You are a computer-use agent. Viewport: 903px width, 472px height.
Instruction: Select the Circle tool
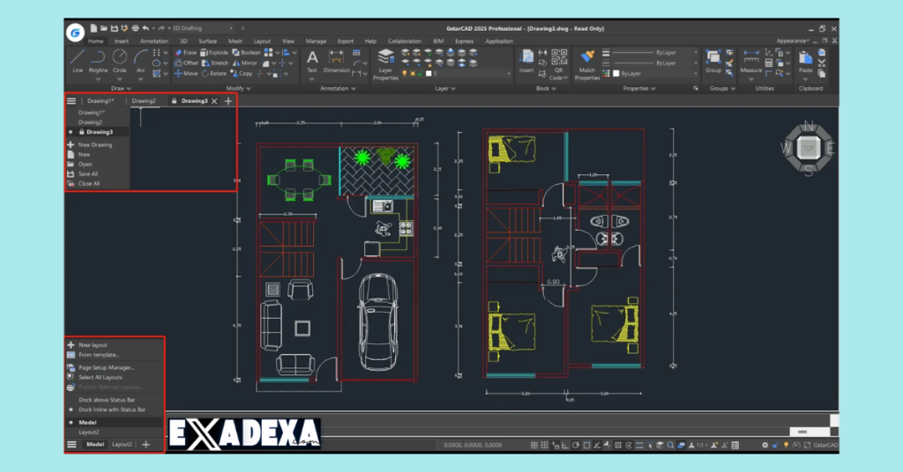coord(119,61)
